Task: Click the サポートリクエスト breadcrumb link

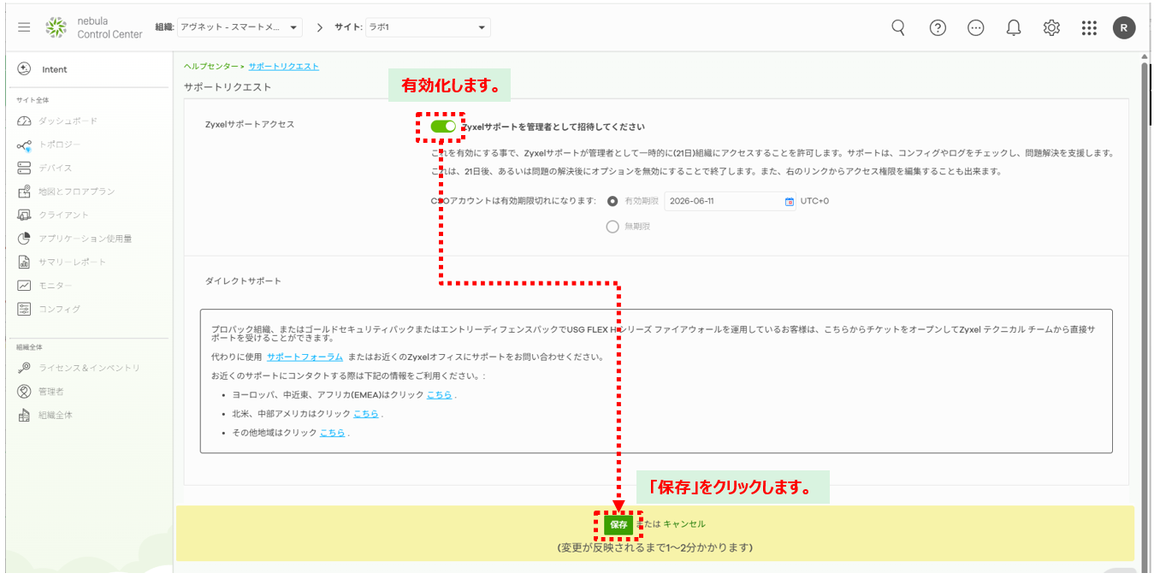Action: tap(284, 66)
